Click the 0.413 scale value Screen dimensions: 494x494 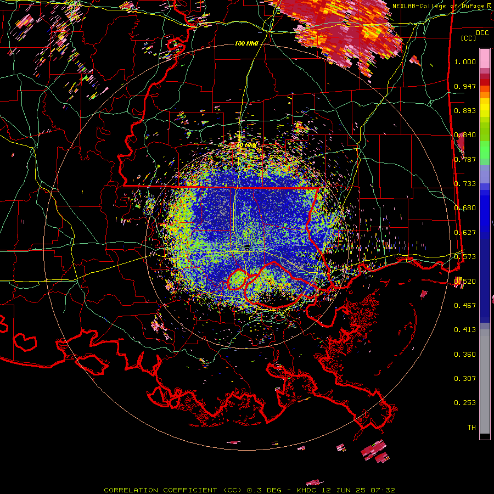(x=465, y=330)
